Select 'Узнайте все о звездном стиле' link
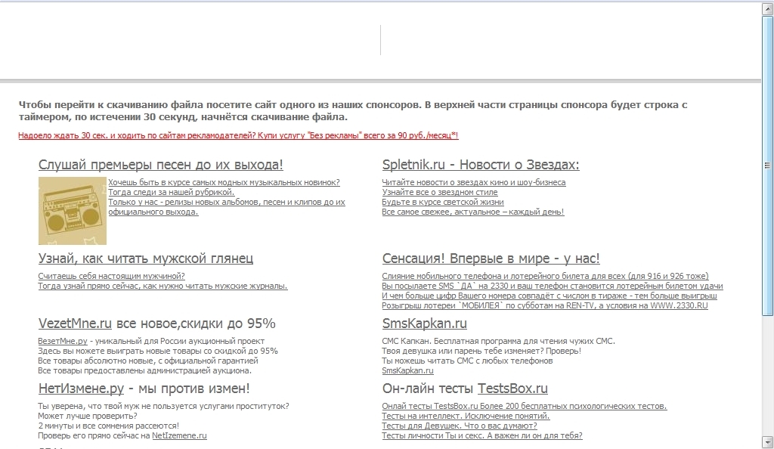The width and height of the screenshot is (774, 449). pyautogui.click(x=440, y=192)
